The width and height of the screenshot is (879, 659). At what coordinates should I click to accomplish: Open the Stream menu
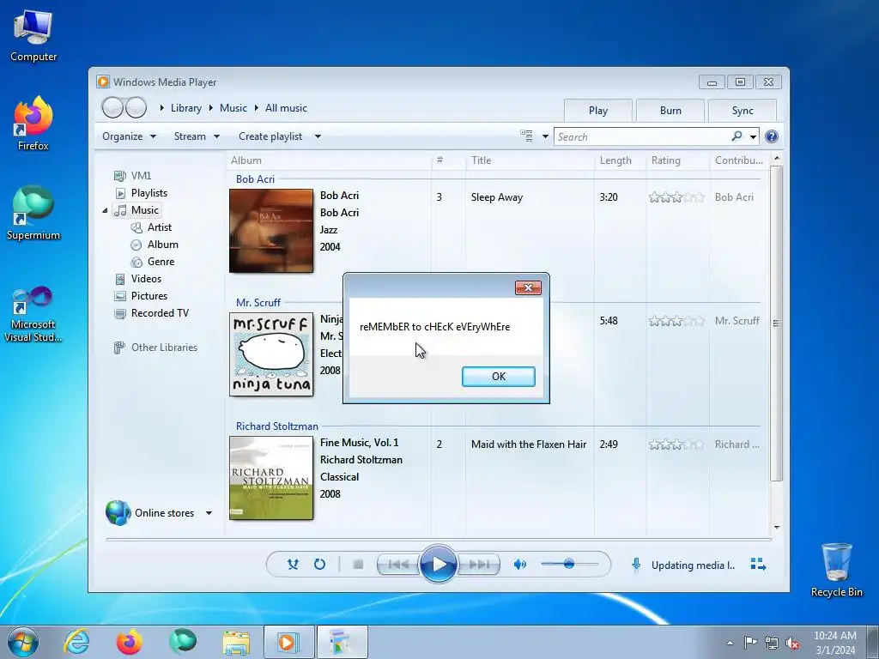click(x=197, y=136)
